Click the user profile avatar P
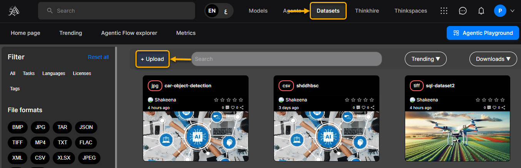Image resolution: width=521 pixels, height=168 pixels. pos(500,11)
